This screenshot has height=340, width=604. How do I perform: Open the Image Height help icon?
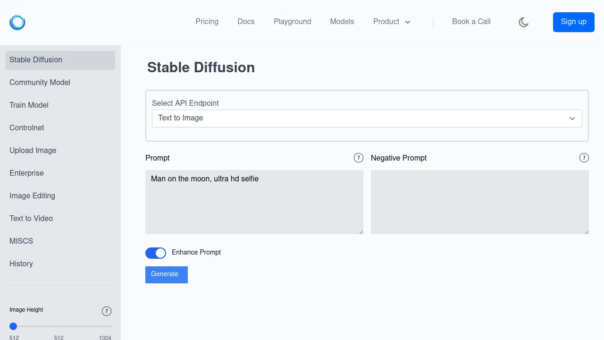(x=107, y=311)
